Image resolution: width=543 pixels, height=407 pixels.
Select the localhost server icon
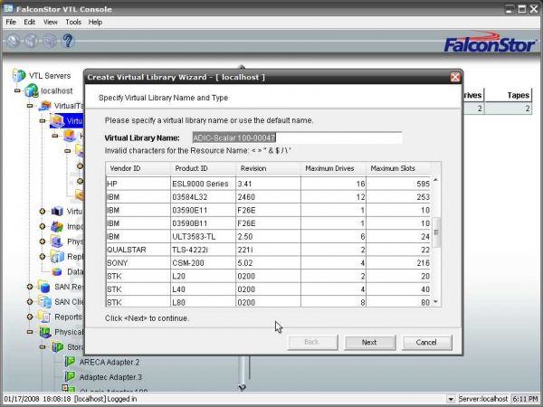pos(32,90)
